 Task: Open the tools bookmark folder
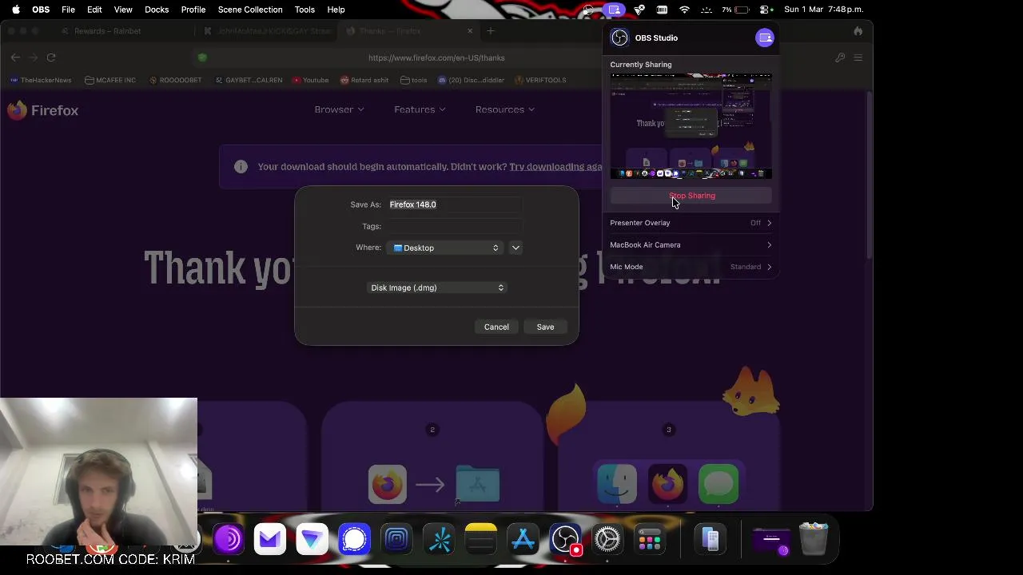413,80
